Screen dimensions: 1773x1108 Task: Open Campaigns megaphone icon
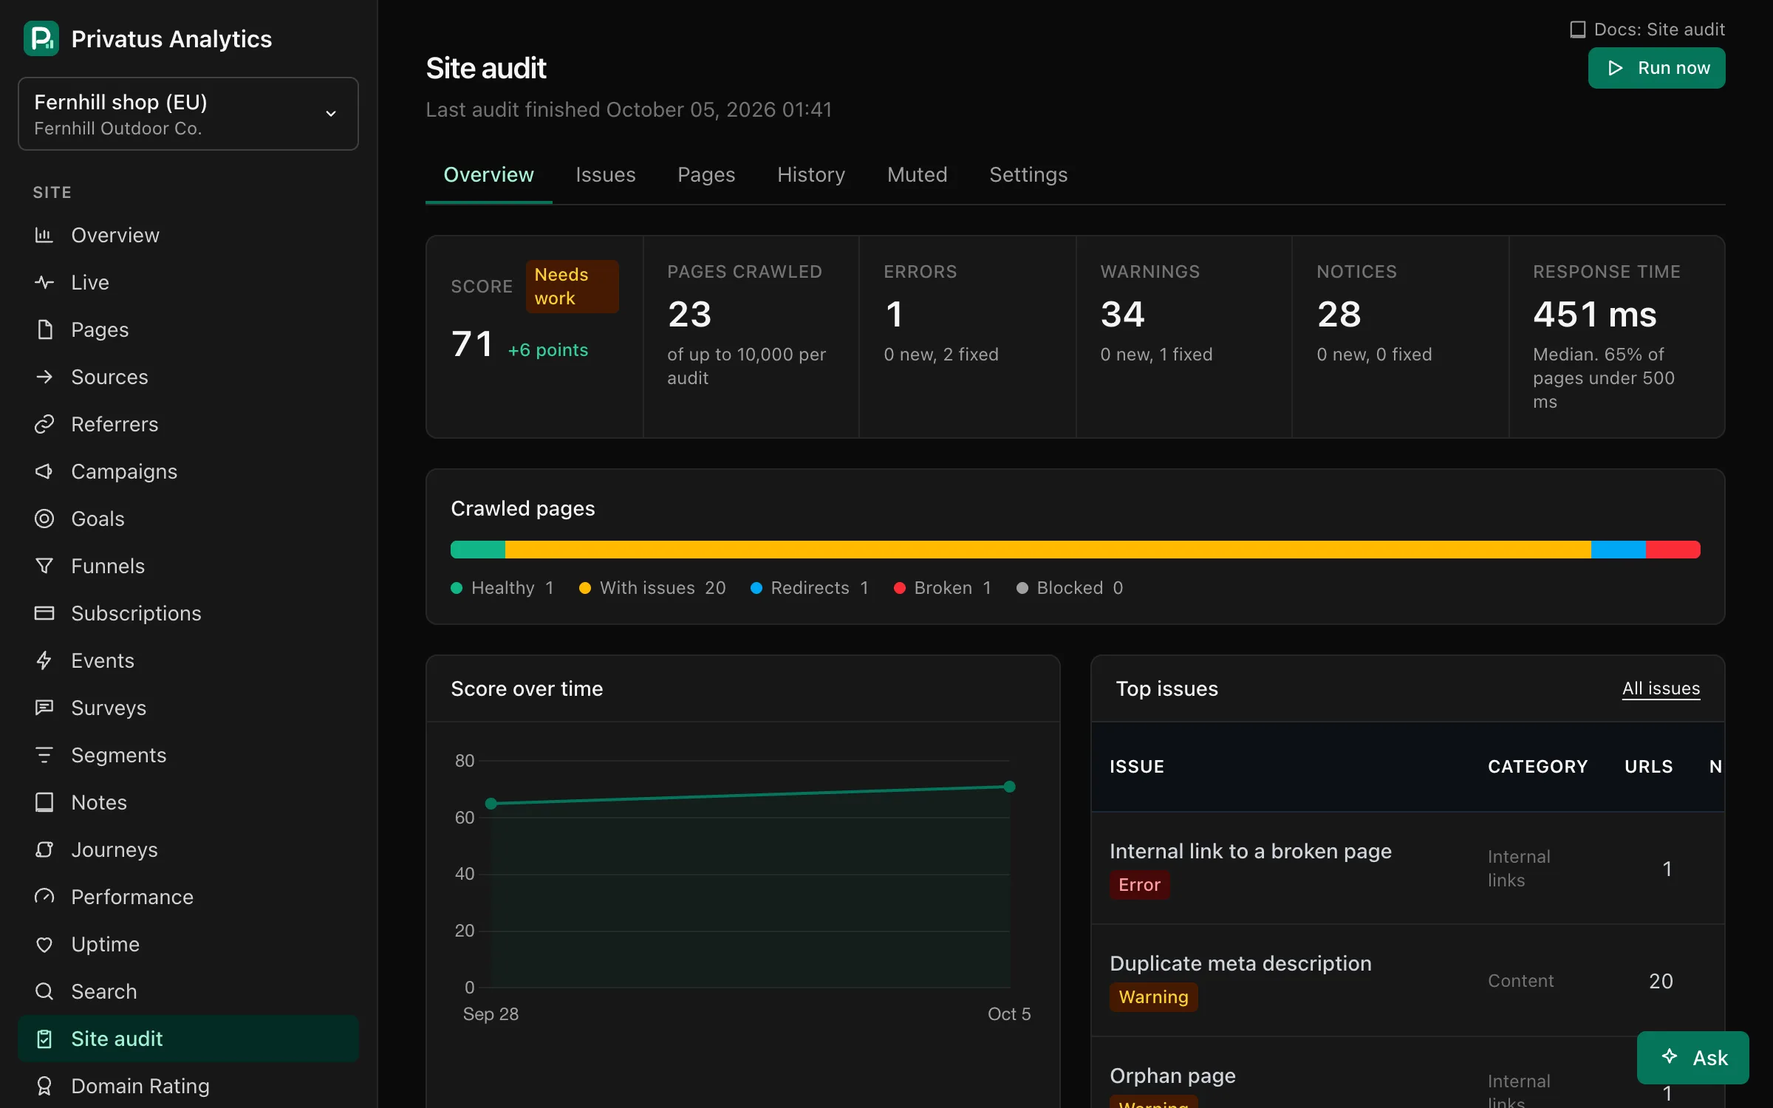click(x=44, y=471)
